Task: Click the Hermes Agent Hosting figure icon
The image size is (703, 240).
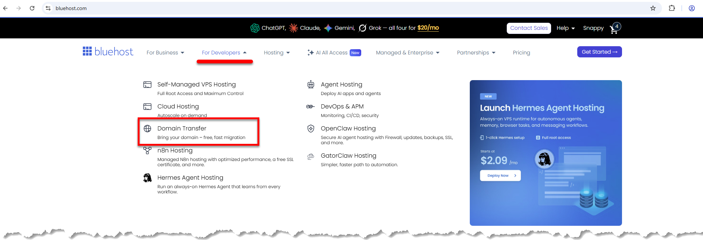Action: pyautogui.click(x=147, y=178)
